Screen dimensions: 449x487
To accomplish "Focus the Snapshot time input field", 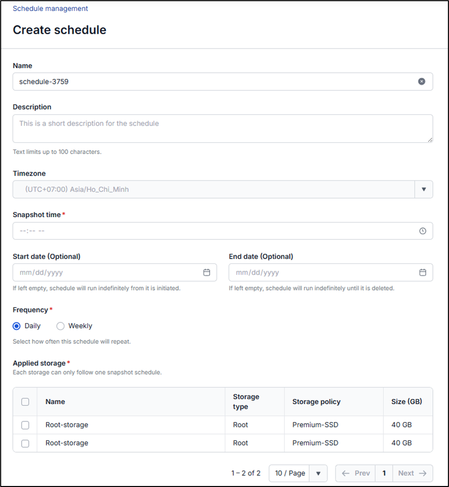I will (x=212, y=231).
